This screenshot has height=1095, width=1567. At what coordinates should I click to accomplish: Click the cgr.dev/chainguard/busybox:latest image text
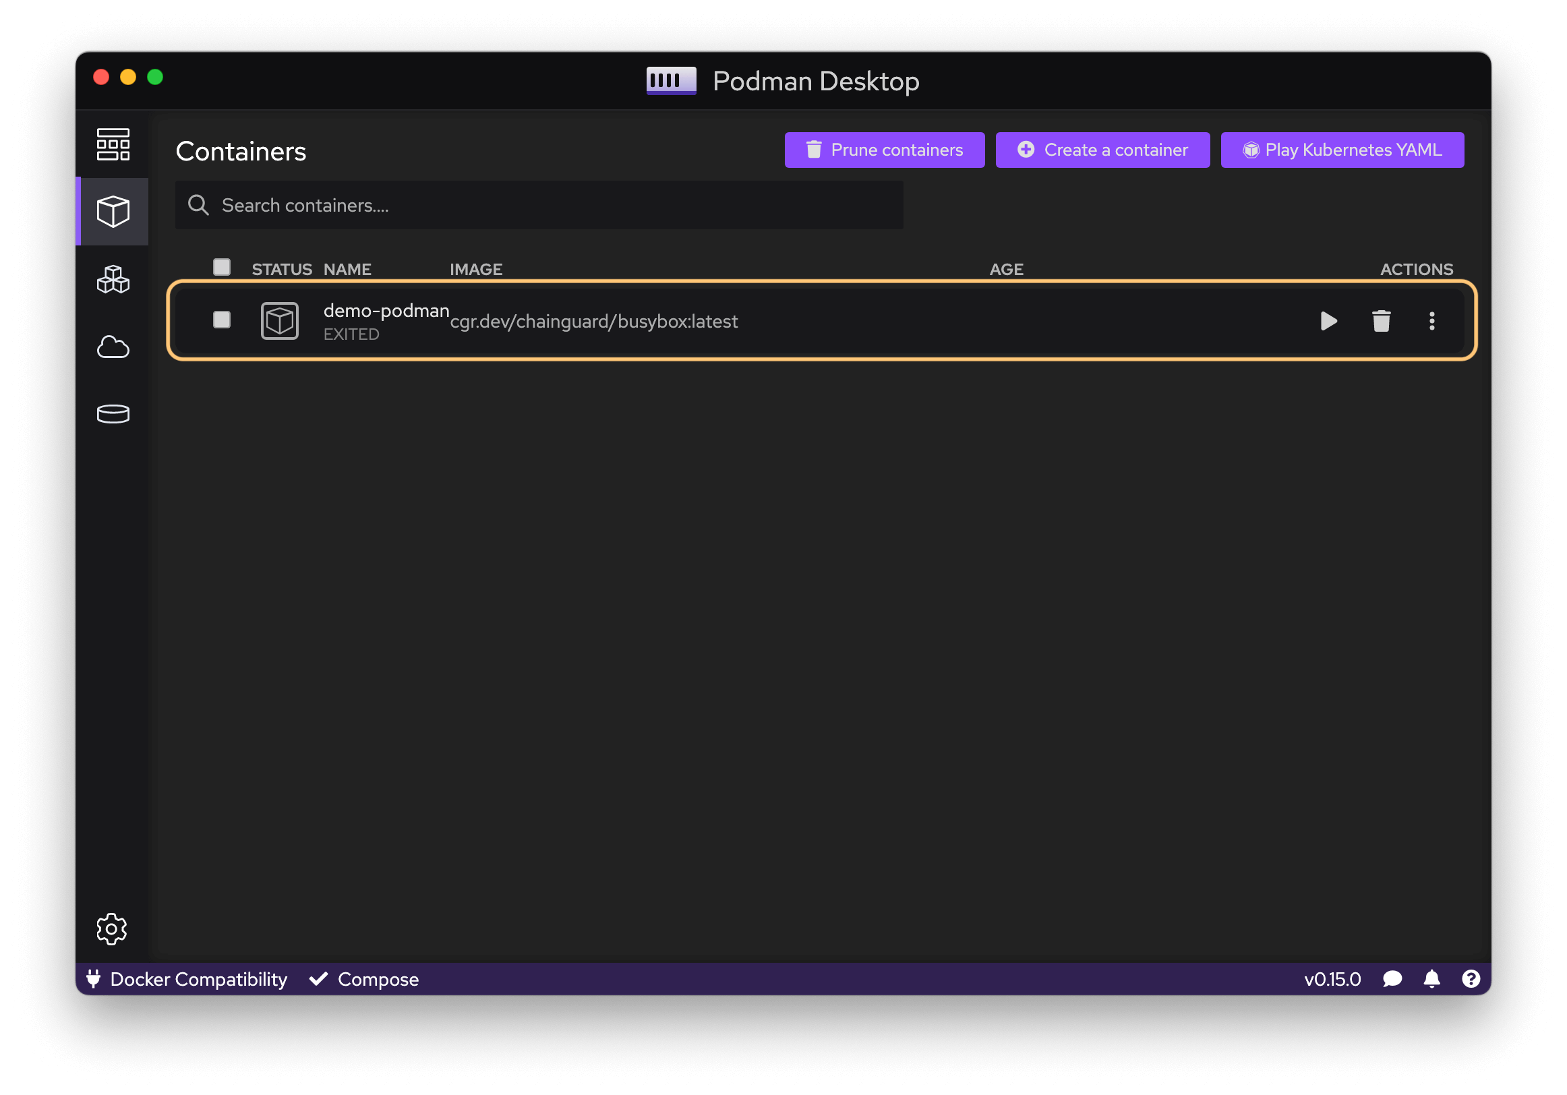(594, 321)
